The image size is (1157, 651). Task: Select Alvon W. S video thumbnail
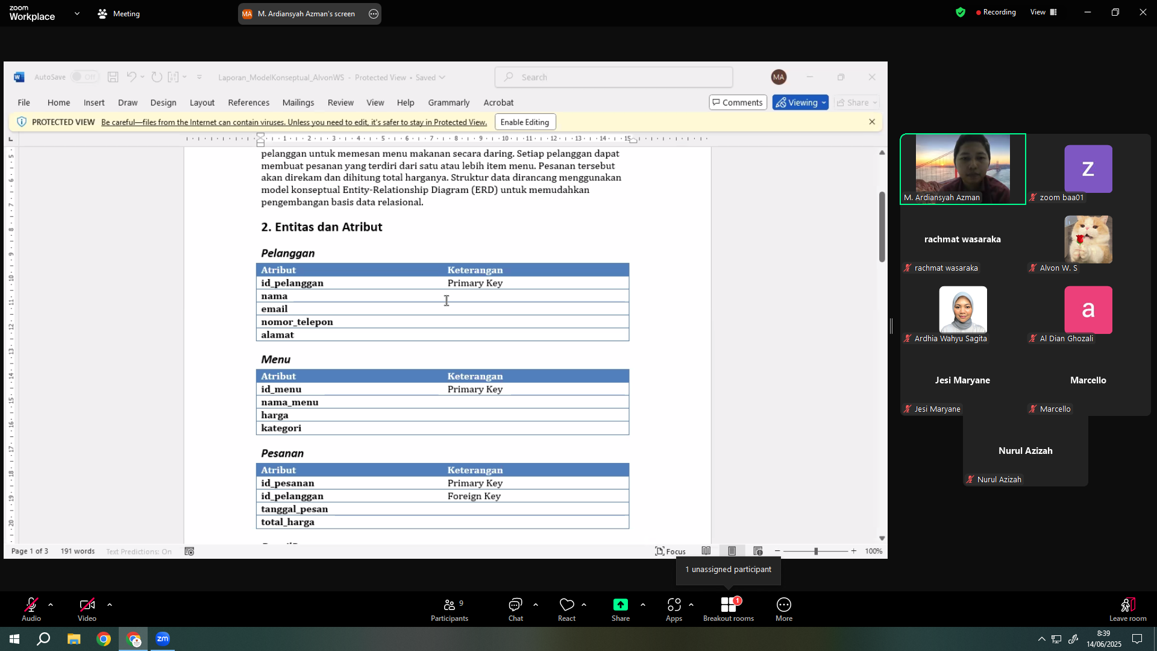pos(1088,240)
